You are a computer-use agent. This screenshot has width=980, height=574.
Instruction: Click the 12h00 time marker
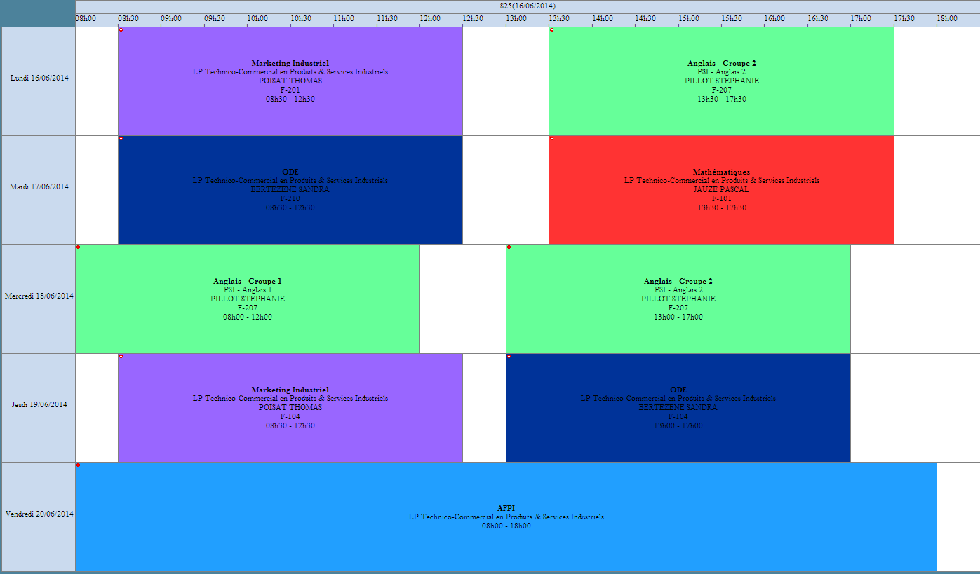tap(429, 19)
